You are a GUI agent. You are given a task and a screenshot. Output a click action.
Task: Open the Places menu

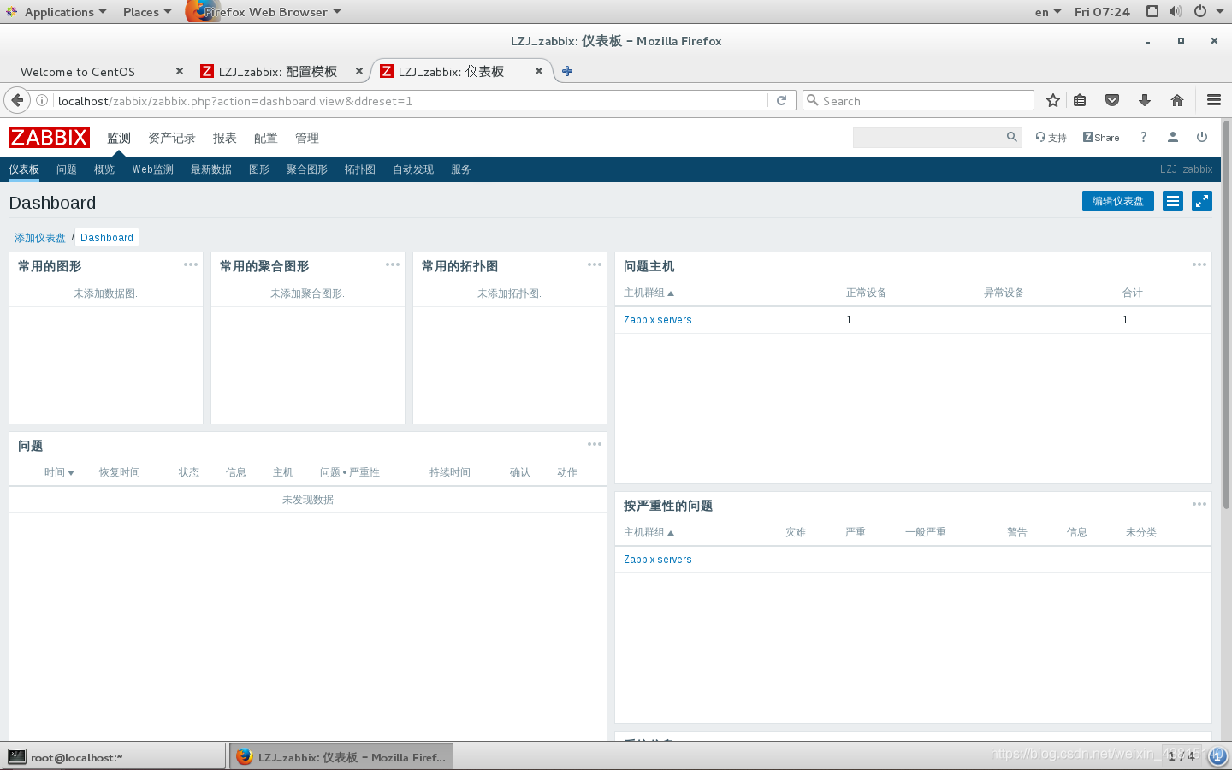point(147,12)
